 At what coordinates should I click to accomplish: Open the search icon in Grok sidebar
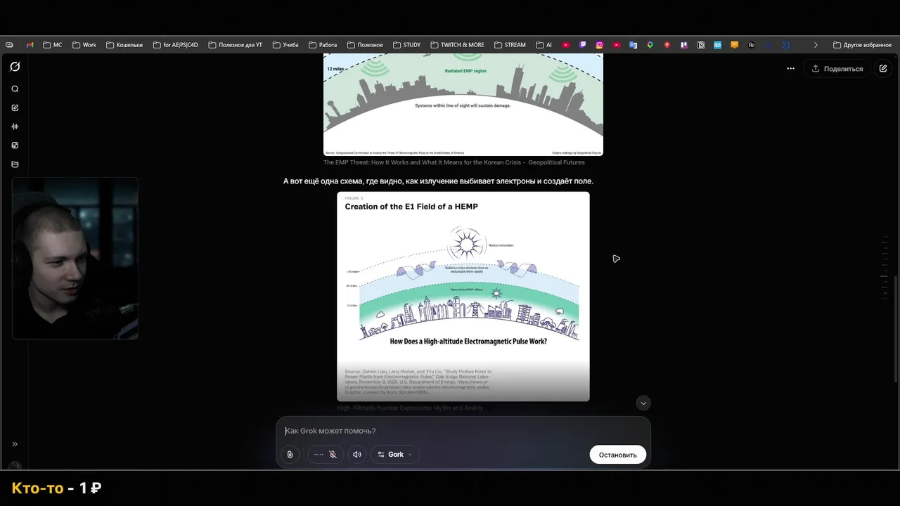click(x=15, y=89)
